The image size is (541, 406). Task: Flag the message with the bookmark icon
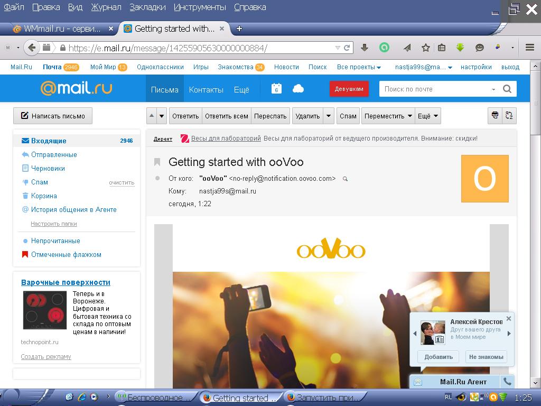(x=157, y=162)
